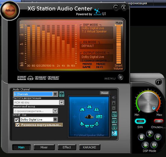Minimize the XG Station Audio Center window

point(116,8)
